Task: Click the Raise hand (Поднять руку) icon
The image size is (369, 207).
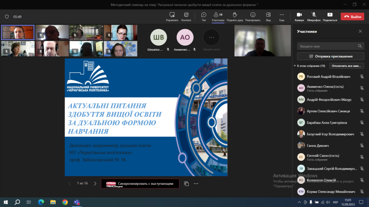Action: 234,17
